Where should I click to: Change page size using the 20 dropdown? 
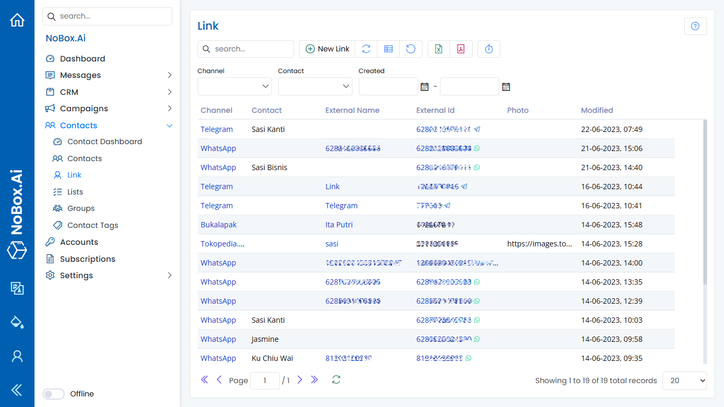tap(684, 381)
